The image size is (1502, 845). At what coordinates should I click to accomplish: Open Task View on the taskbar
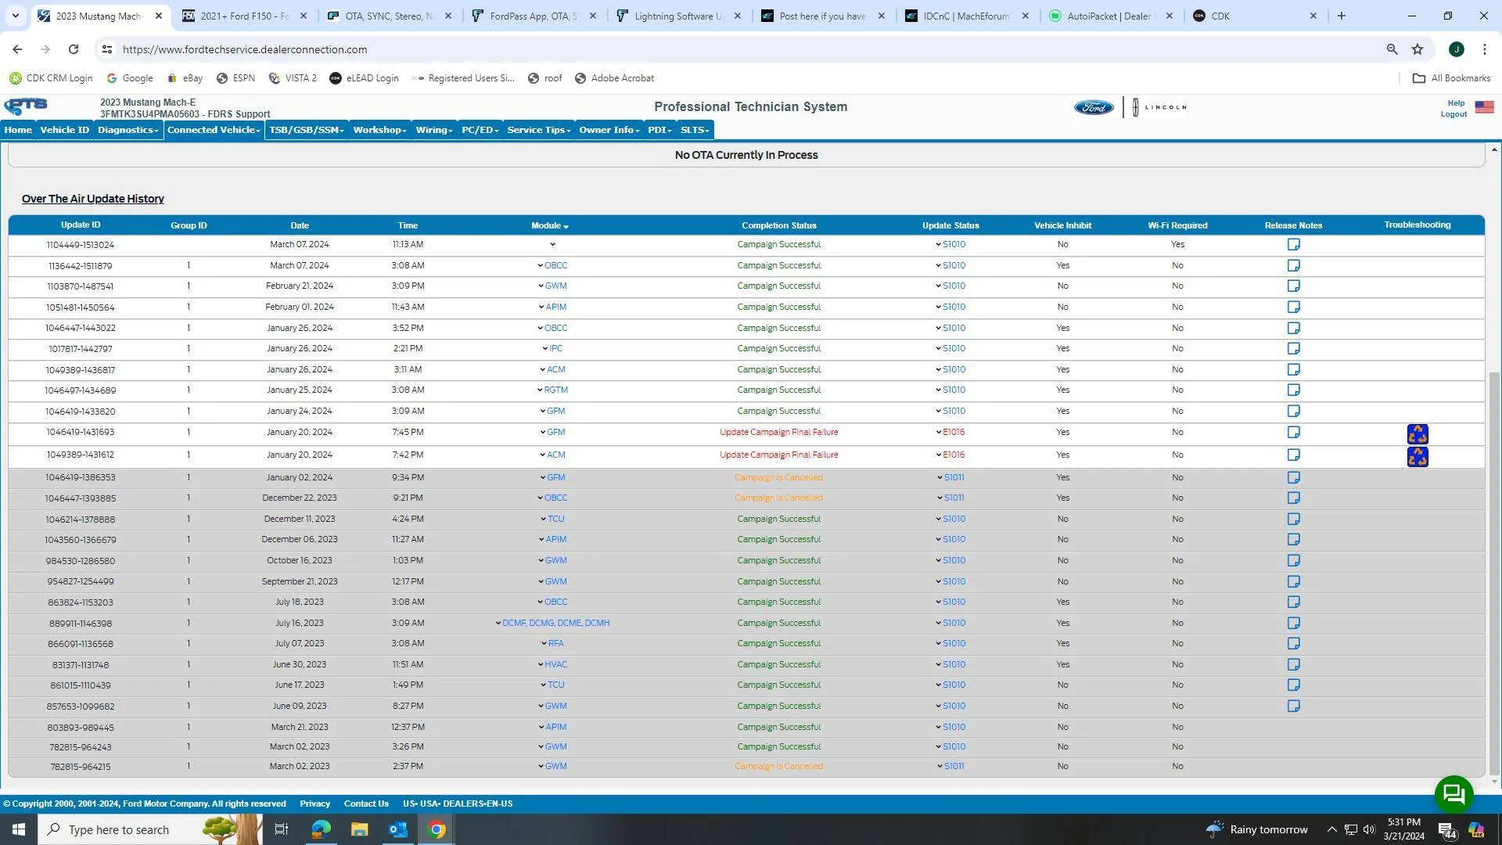(x=282, y=829)
